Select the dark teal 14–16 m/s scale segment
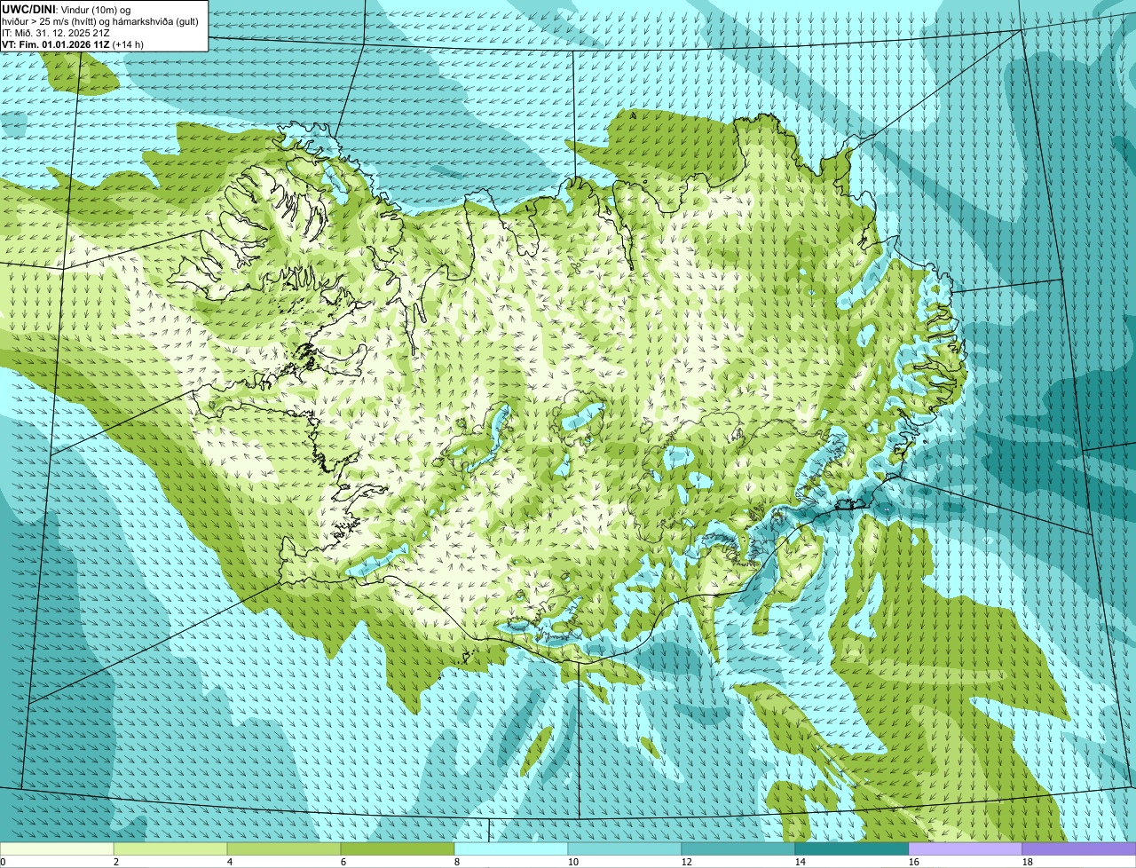The image size is (1136, 868). (852, 848)
